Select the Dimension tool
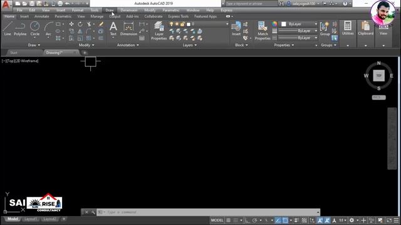 click(x=128, y=28)
